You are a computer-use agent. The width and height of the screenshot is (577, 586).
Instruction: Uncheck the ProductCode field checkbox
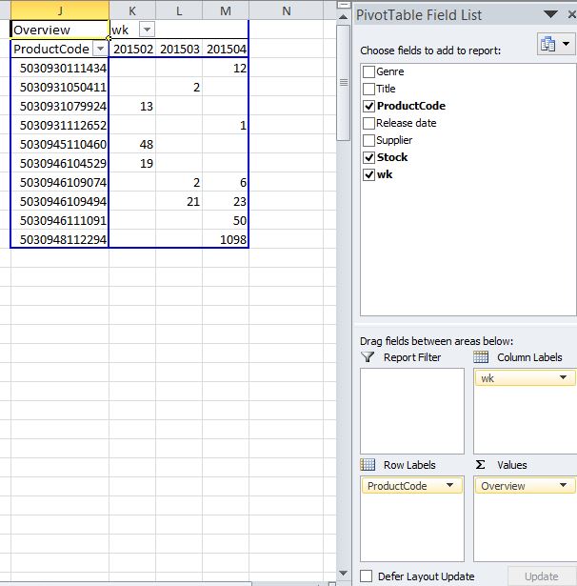tap(369, 106)
